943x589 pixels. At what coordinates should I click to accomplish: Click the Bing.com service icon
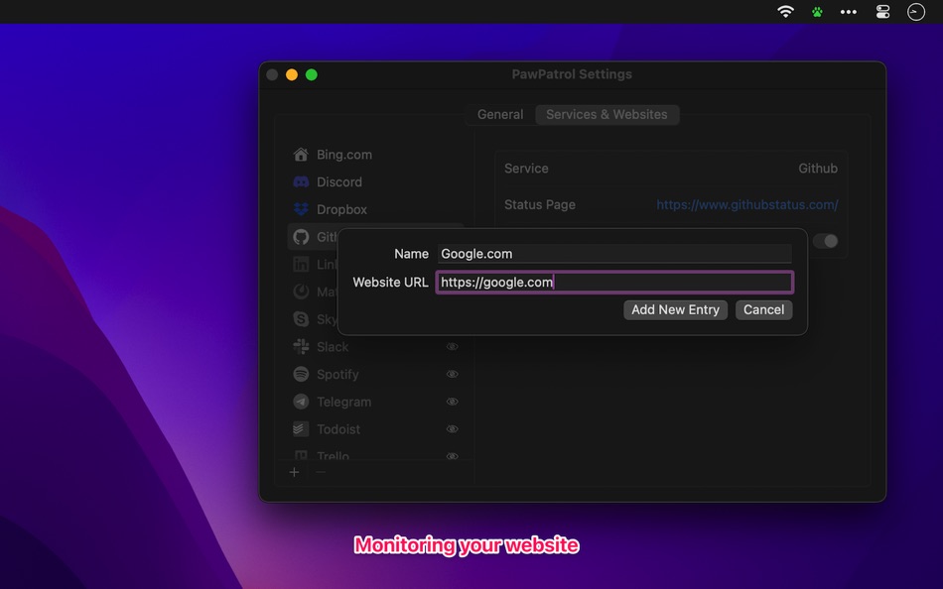301,155
